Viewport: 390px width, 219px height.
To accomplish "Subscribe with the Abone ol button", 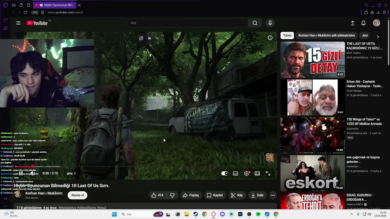I will tap(77, 195).
